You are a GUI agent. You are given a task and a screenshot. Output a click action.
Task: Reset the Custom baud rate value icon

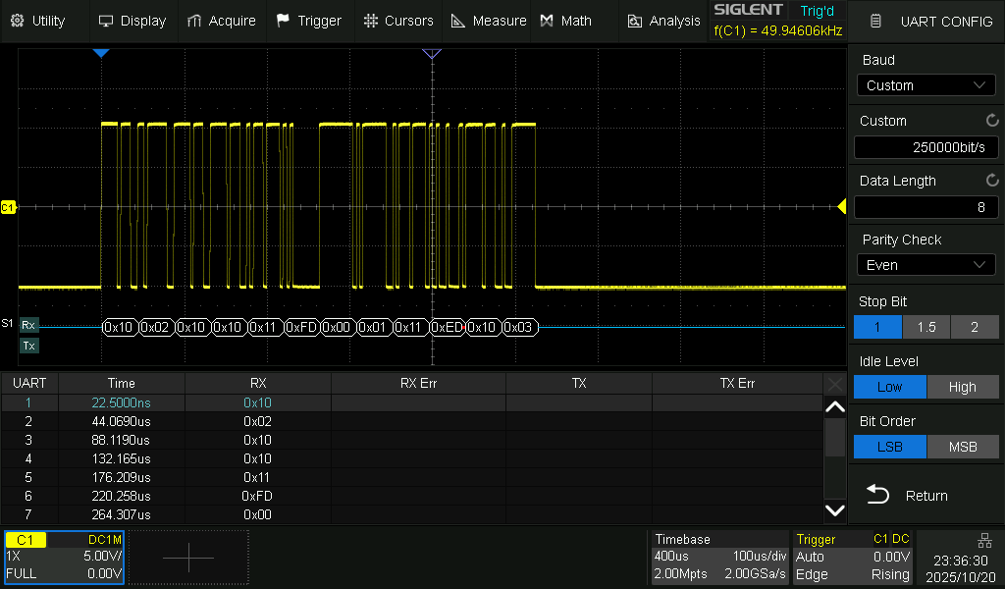[991, 121]
